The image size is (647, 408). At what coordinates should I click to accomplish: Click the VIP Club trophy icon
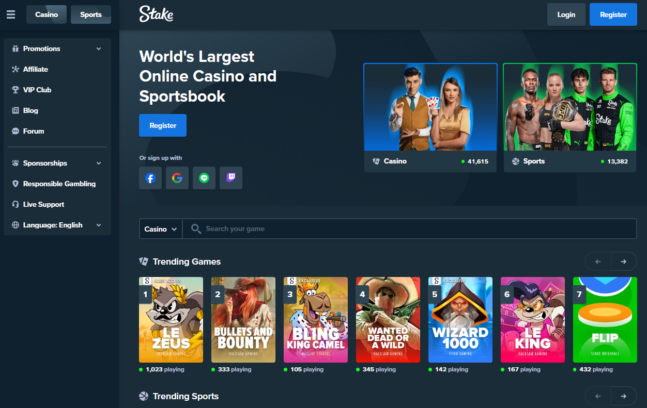16,90
